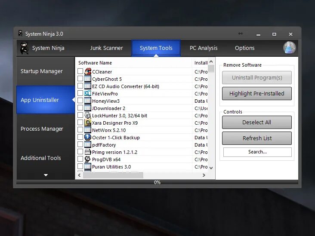Click the CyberGhost 5 program icon
Image resolution: width=315 pixels, height=236 pixels.
pyautogui.click(x=88, y=79)
